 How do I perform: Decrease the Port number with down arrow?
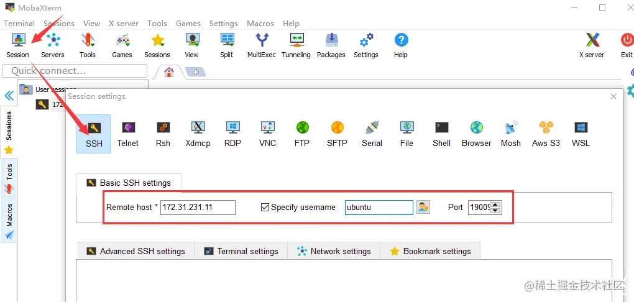coord(496,211)
